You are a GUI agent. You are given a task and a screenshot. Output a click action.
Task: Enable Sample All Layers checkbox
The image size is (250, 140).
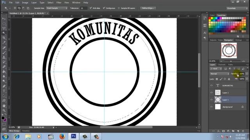[x=119, y=8]
